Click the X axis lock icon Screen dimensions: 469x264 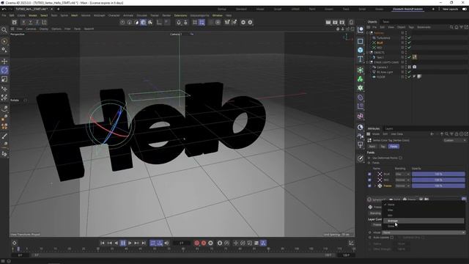point(23,22)
